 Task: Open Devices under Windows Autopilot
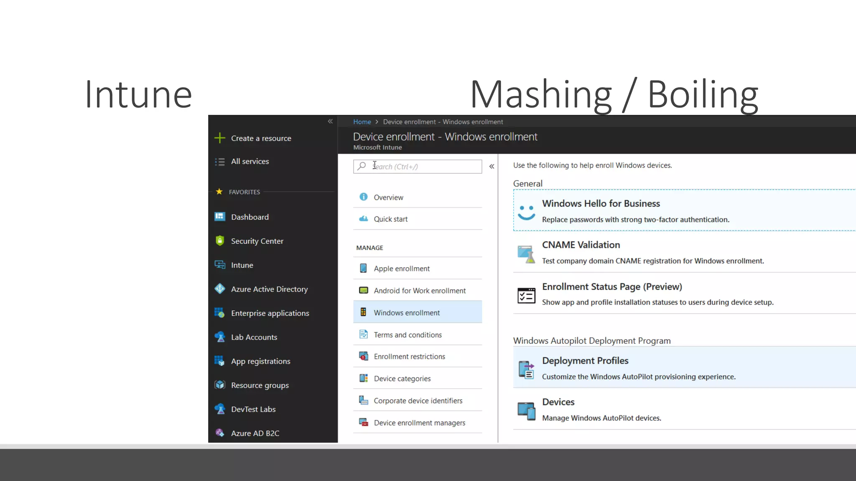(685, 409)
